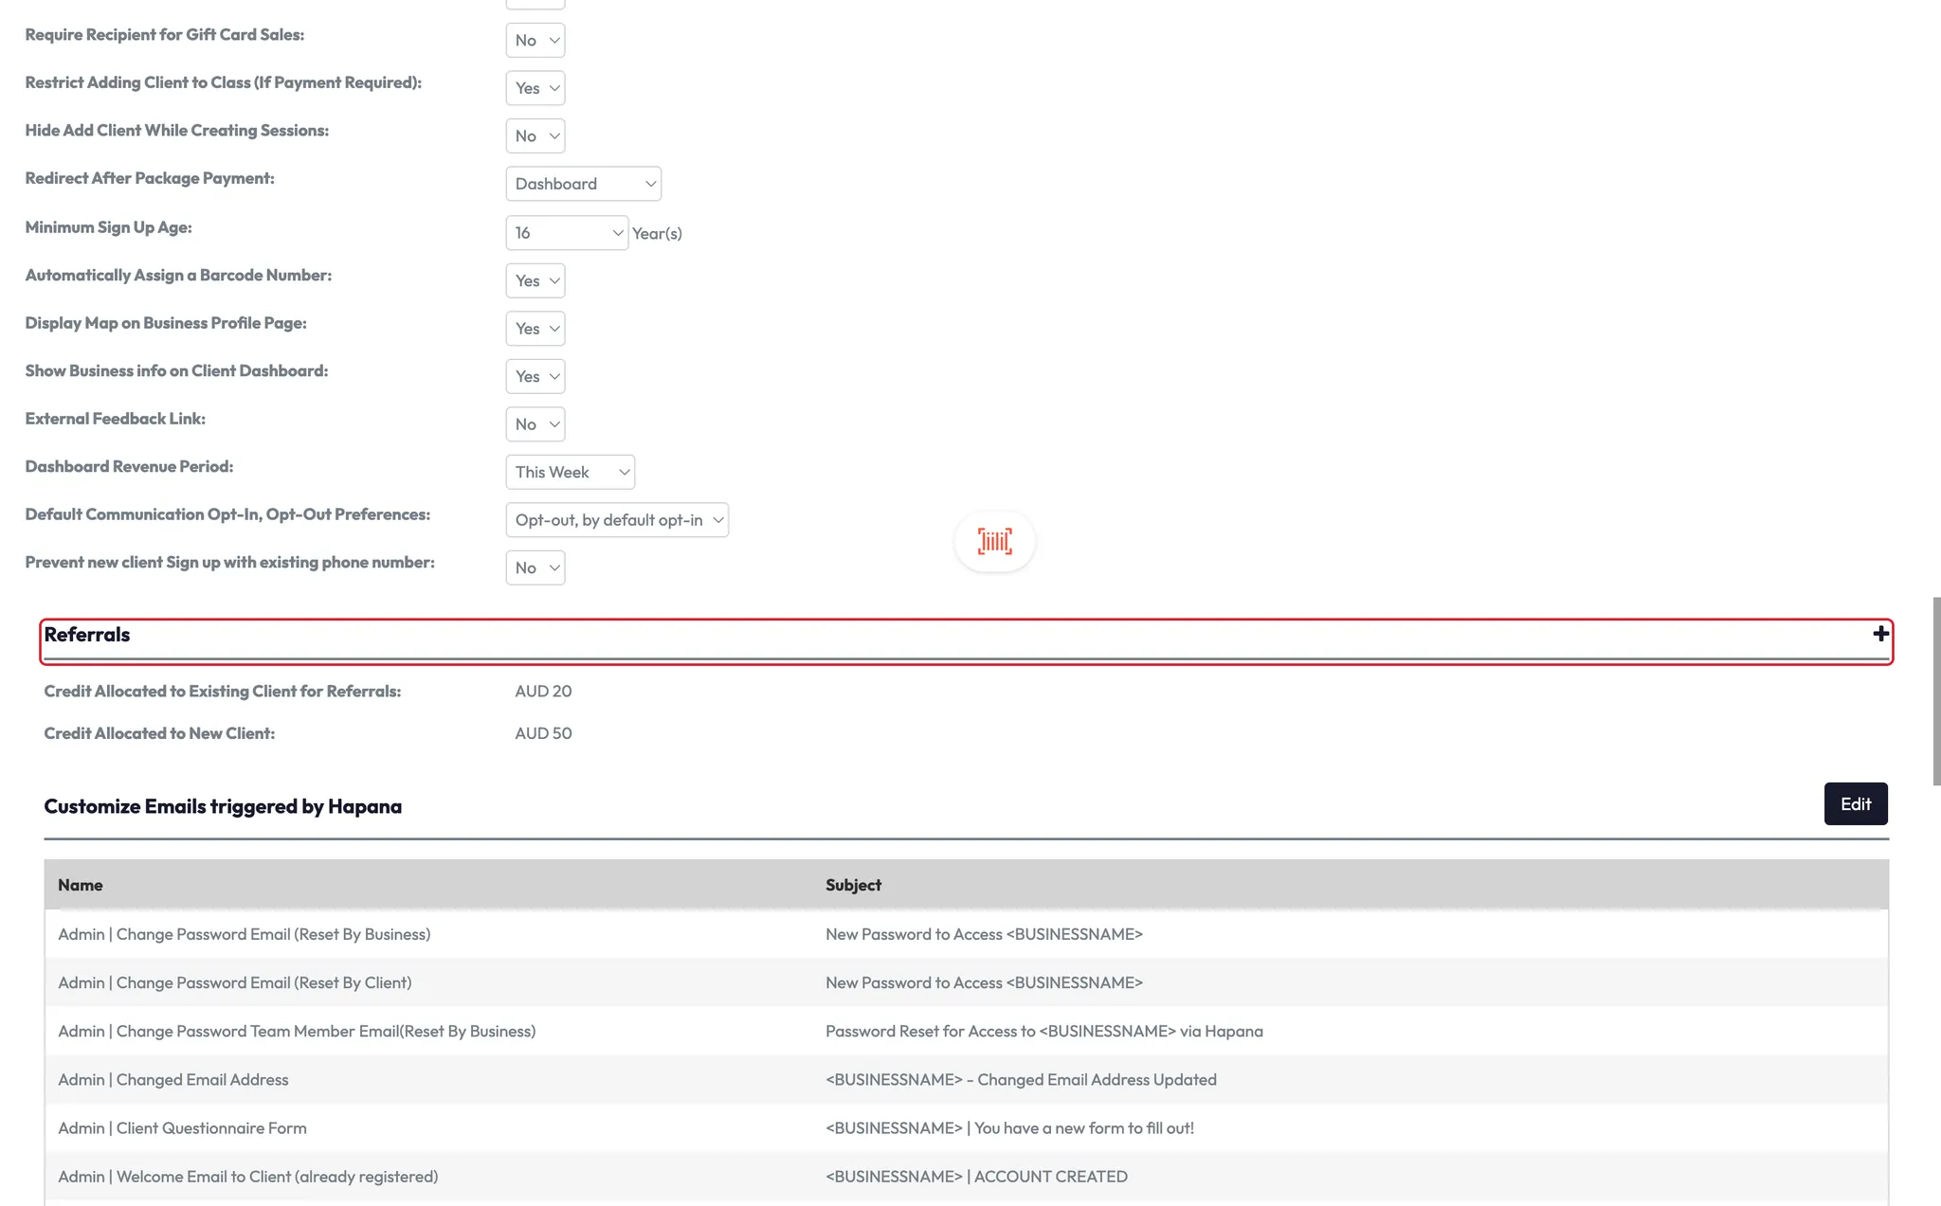Image resolution: width=1941 pixels, height=1206 pixels.
Task: Open Require Recipient for Gift Card Sales dropdown
Action: pyautogui.click(x=535, y=41)
